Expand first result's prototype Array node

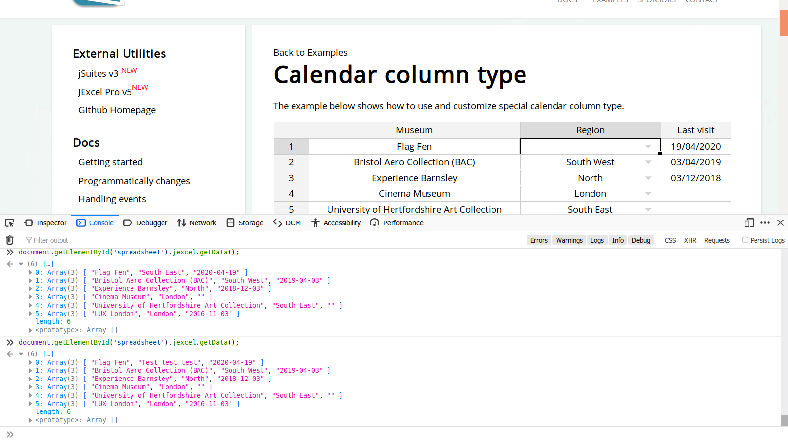30,330
